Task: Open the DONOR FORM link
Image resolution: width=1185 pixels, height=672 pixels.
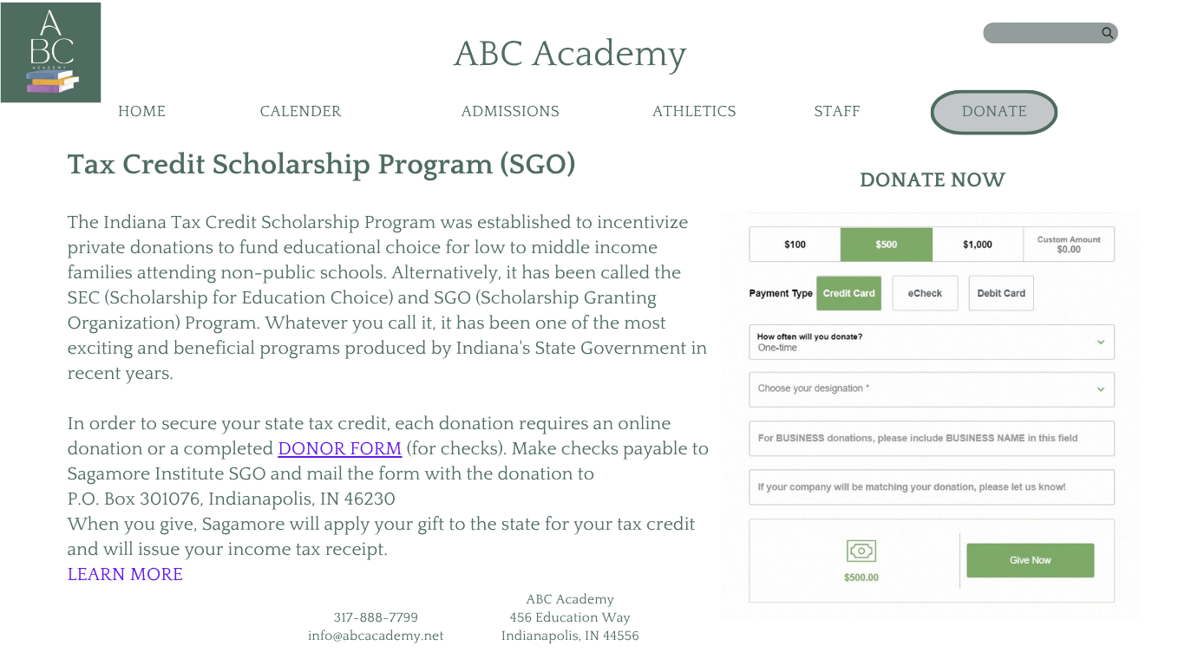Action: click(x=339, y=448)
